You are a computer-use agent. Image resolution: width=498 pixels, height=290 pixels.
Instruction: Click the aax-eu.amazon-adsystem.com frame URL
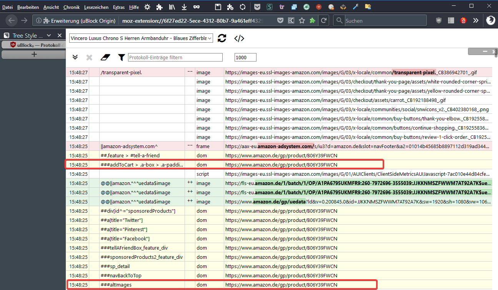pos(358,146)
